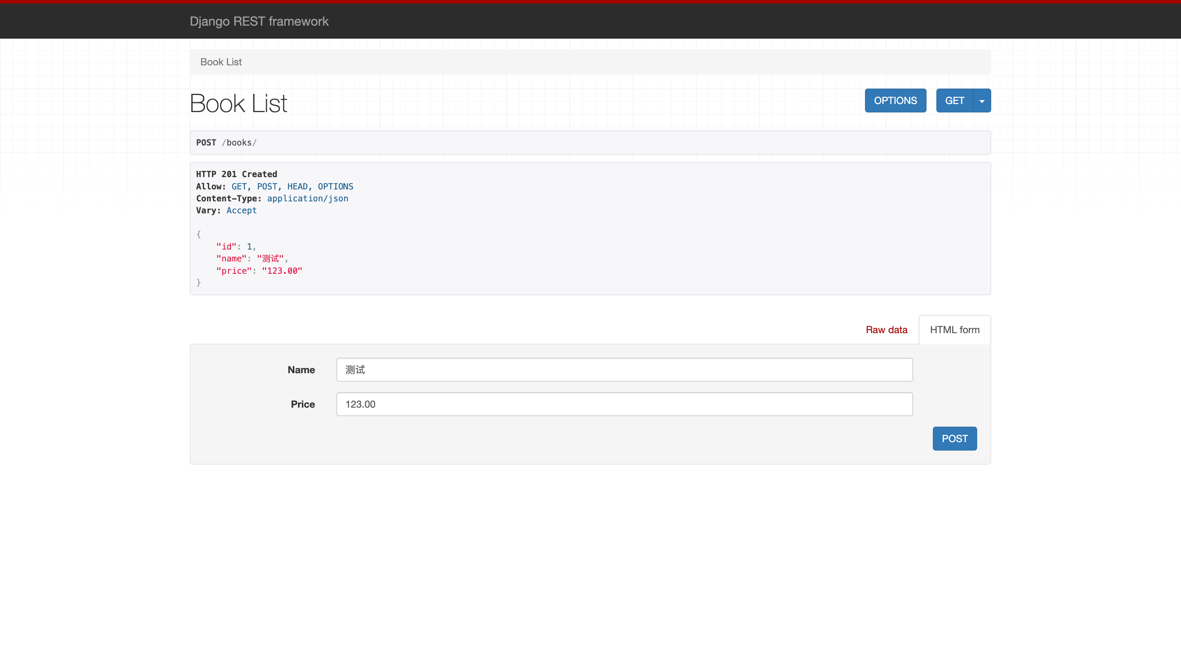Click the Book List breadcrumb

221,62
